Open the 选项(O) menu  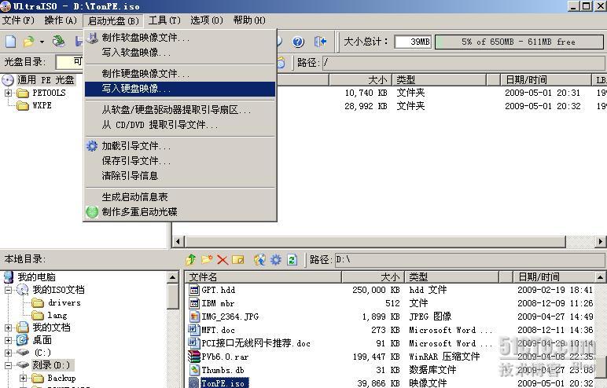pyautogui.click(x=207, y=20)
